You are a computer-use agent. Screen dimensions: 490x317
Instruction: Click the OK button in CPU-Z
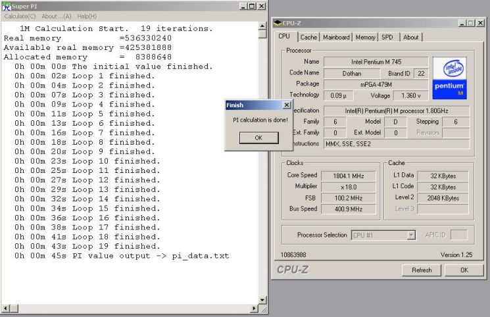click(x=464, y=270)
